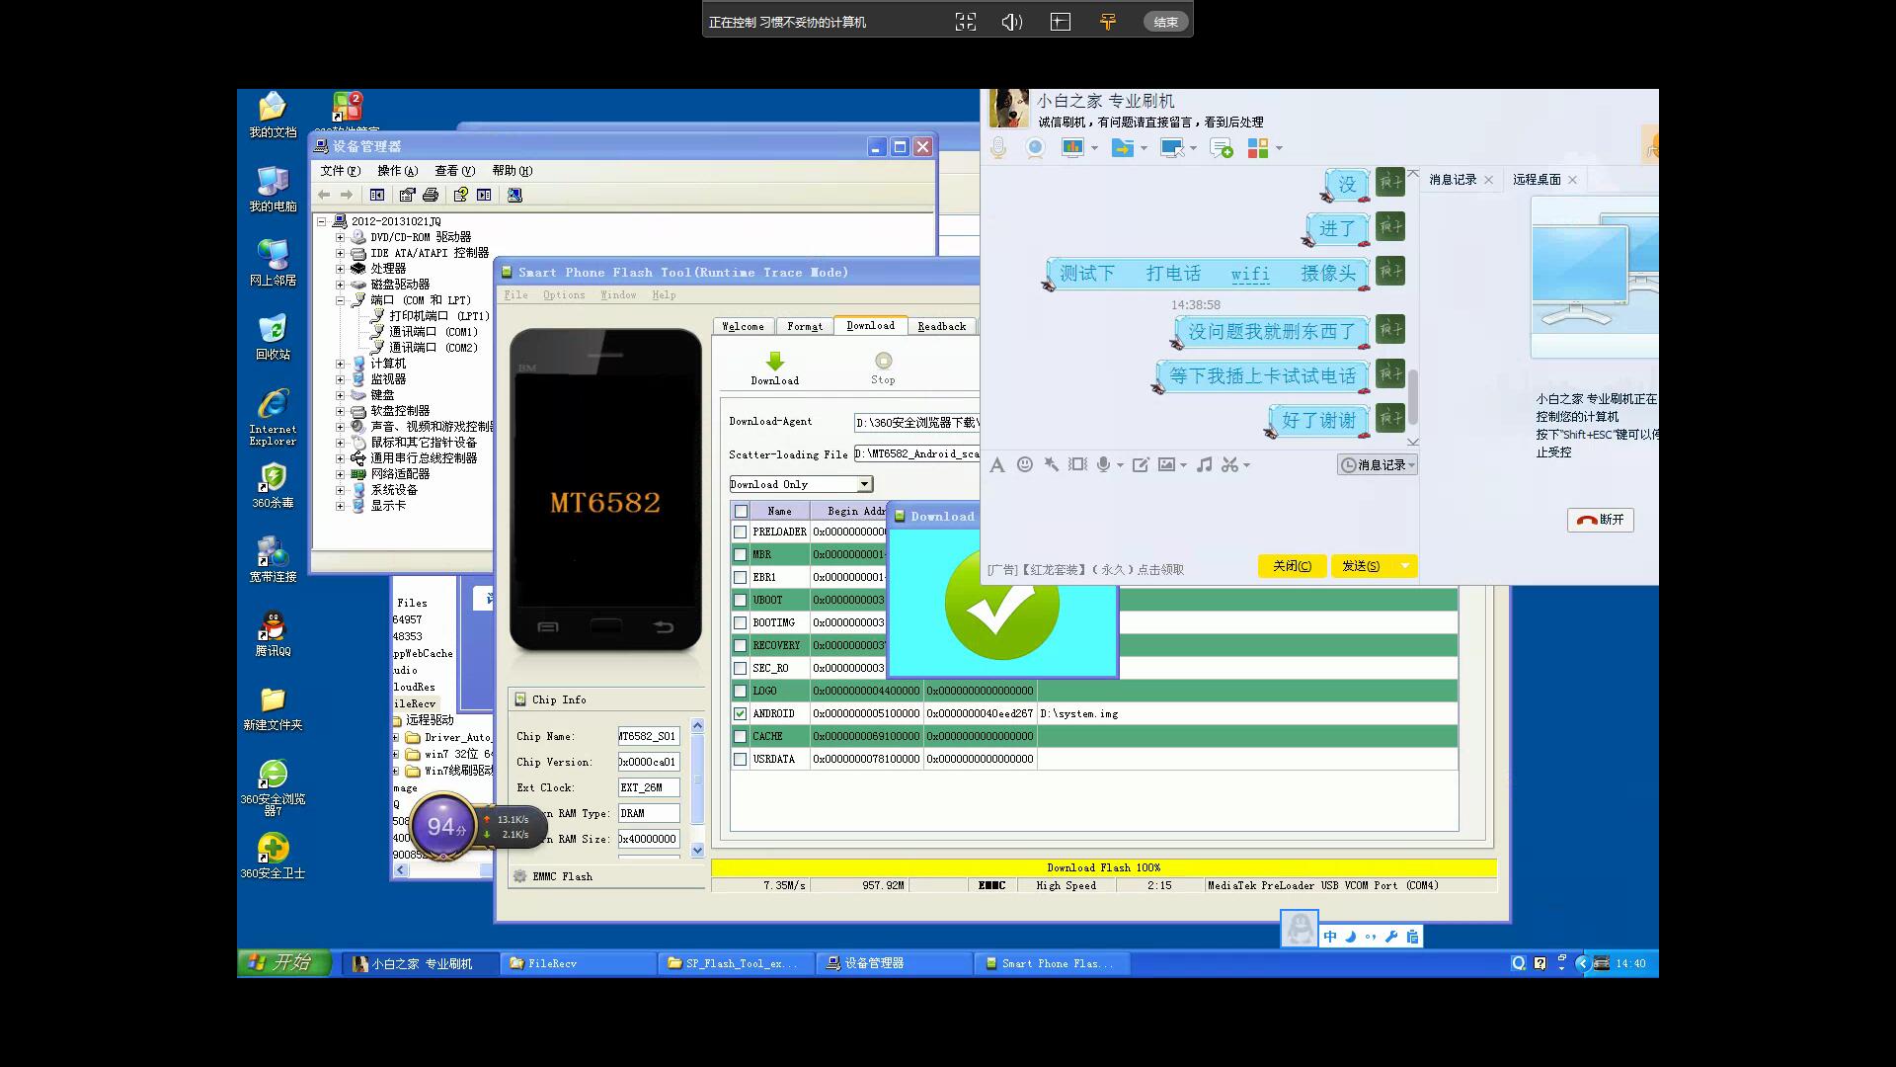Open the emoji smiley picker
This screenshot has width=1896, height=1067.
(x=1025, y=464)
